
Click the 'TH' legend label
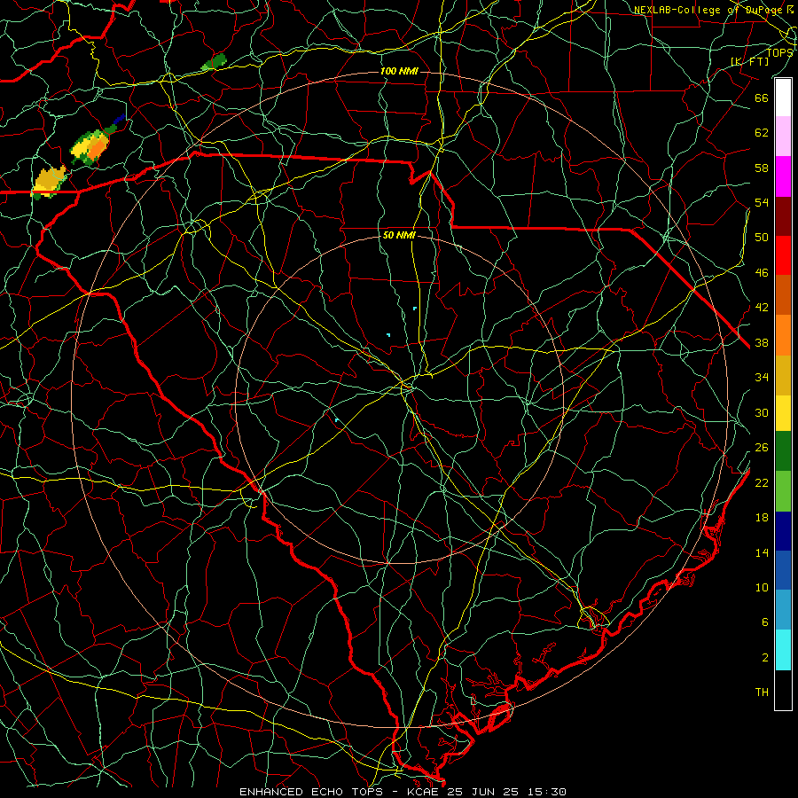762,692
